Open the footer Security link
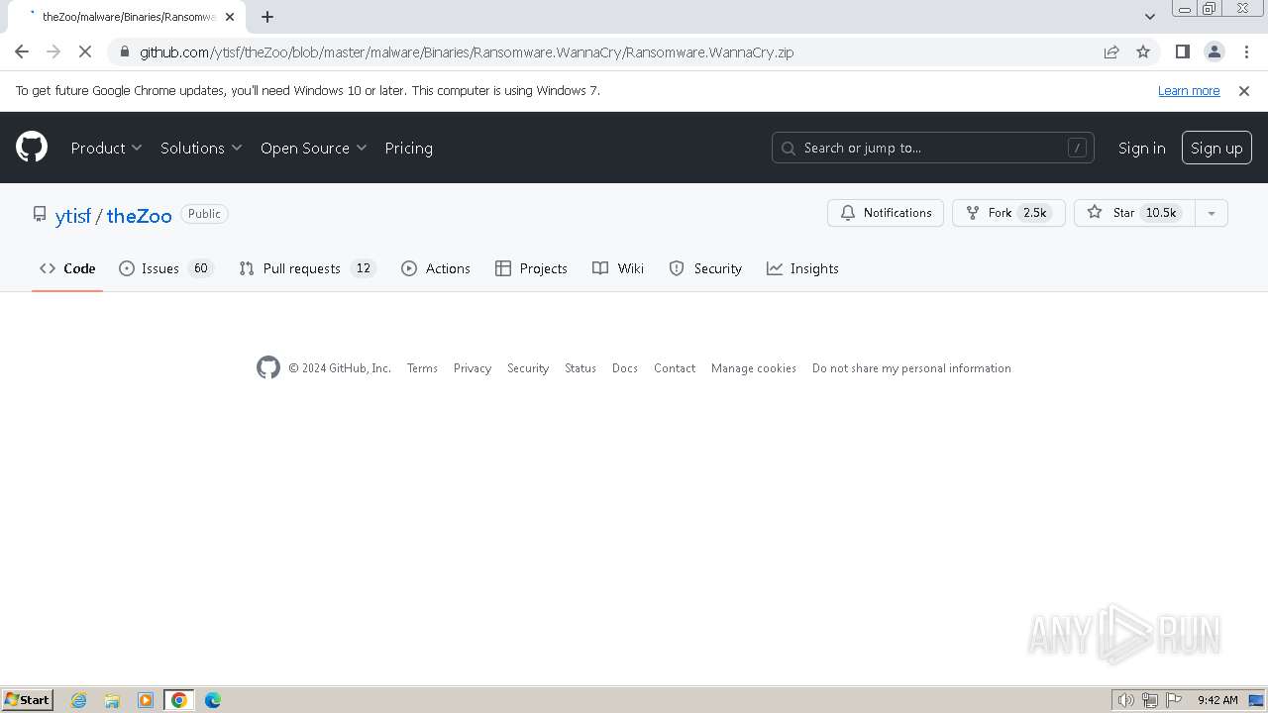 click(528, 368)
